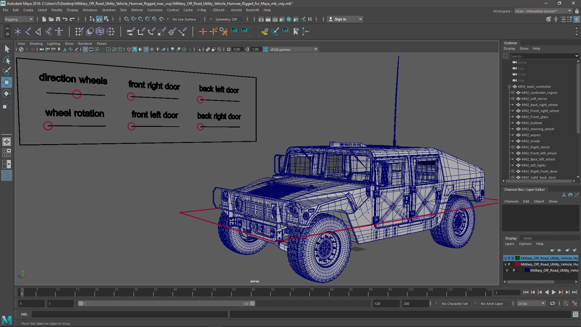This screenshot has width=581, height=327.
Task: Choose the Lasso select tool
Action: point(7,60)
